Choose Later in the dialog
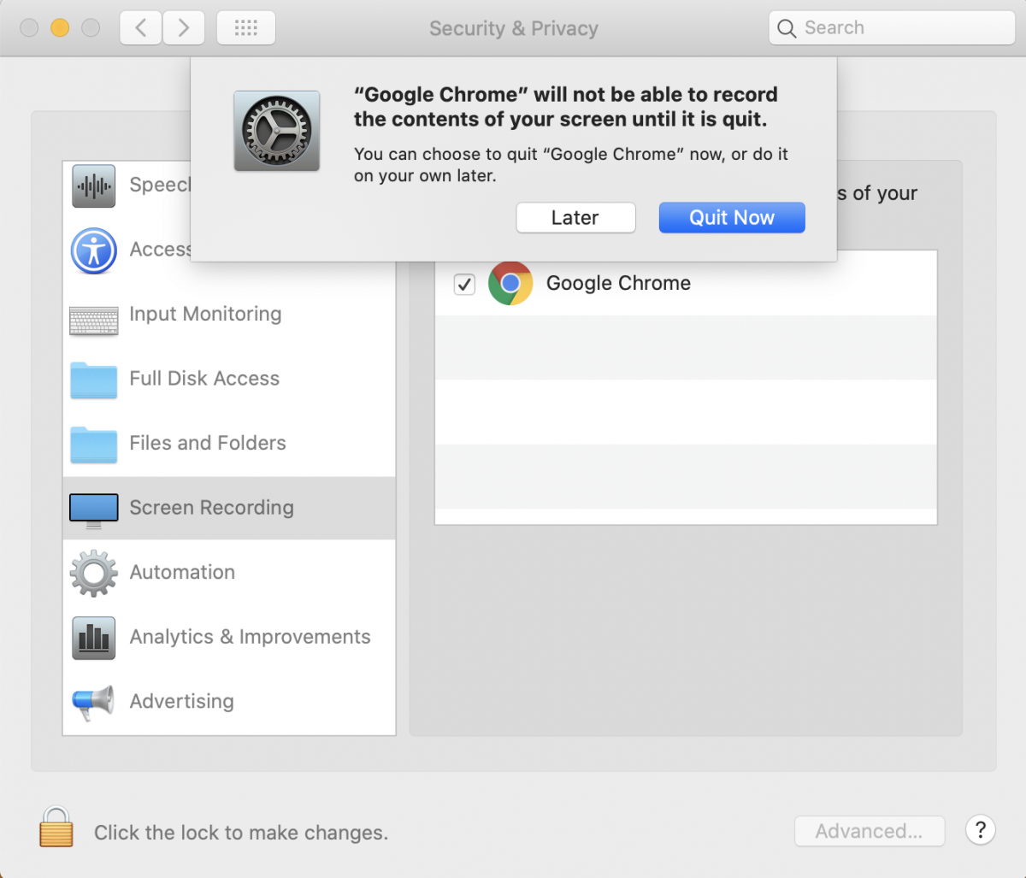The image size is (1026, 878). 575,217
